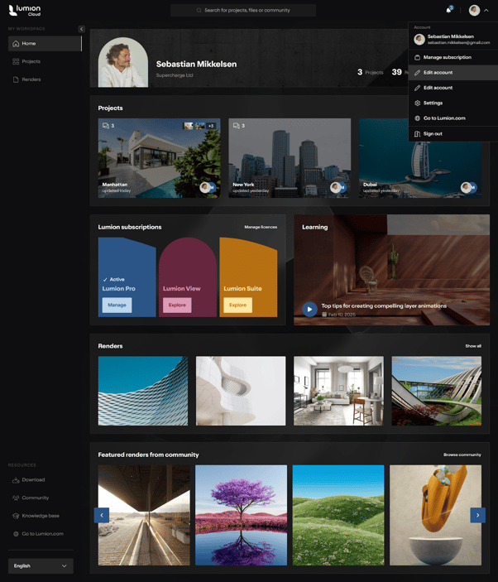Play the layer animations learning video

click(x=309, y=310)
